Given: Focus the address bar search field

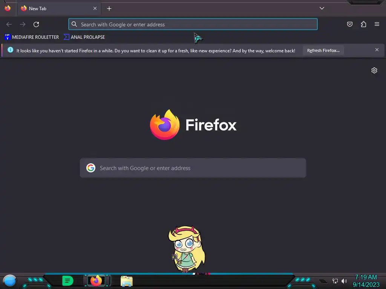Looking at the screenshot, I should click(193, 24).
